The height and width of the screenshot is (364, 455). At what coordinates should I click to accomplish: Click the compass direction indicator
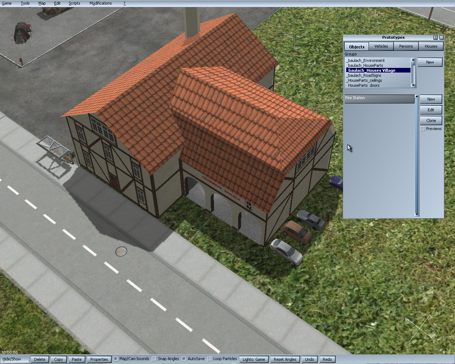[x=420, y=330]
